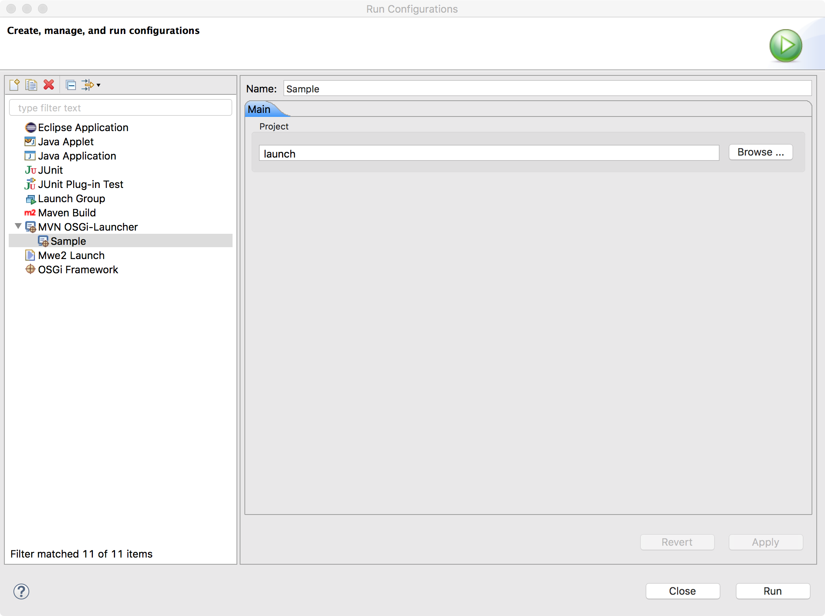Click the Help question mark icon
This screenshot has width=825, height=616.
[21, 591]
